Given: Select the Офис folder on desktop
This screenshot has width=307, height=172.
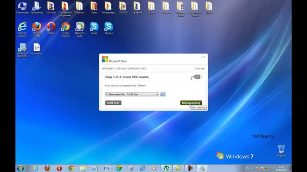Looking at the screenshot, I should coord(94,8).
